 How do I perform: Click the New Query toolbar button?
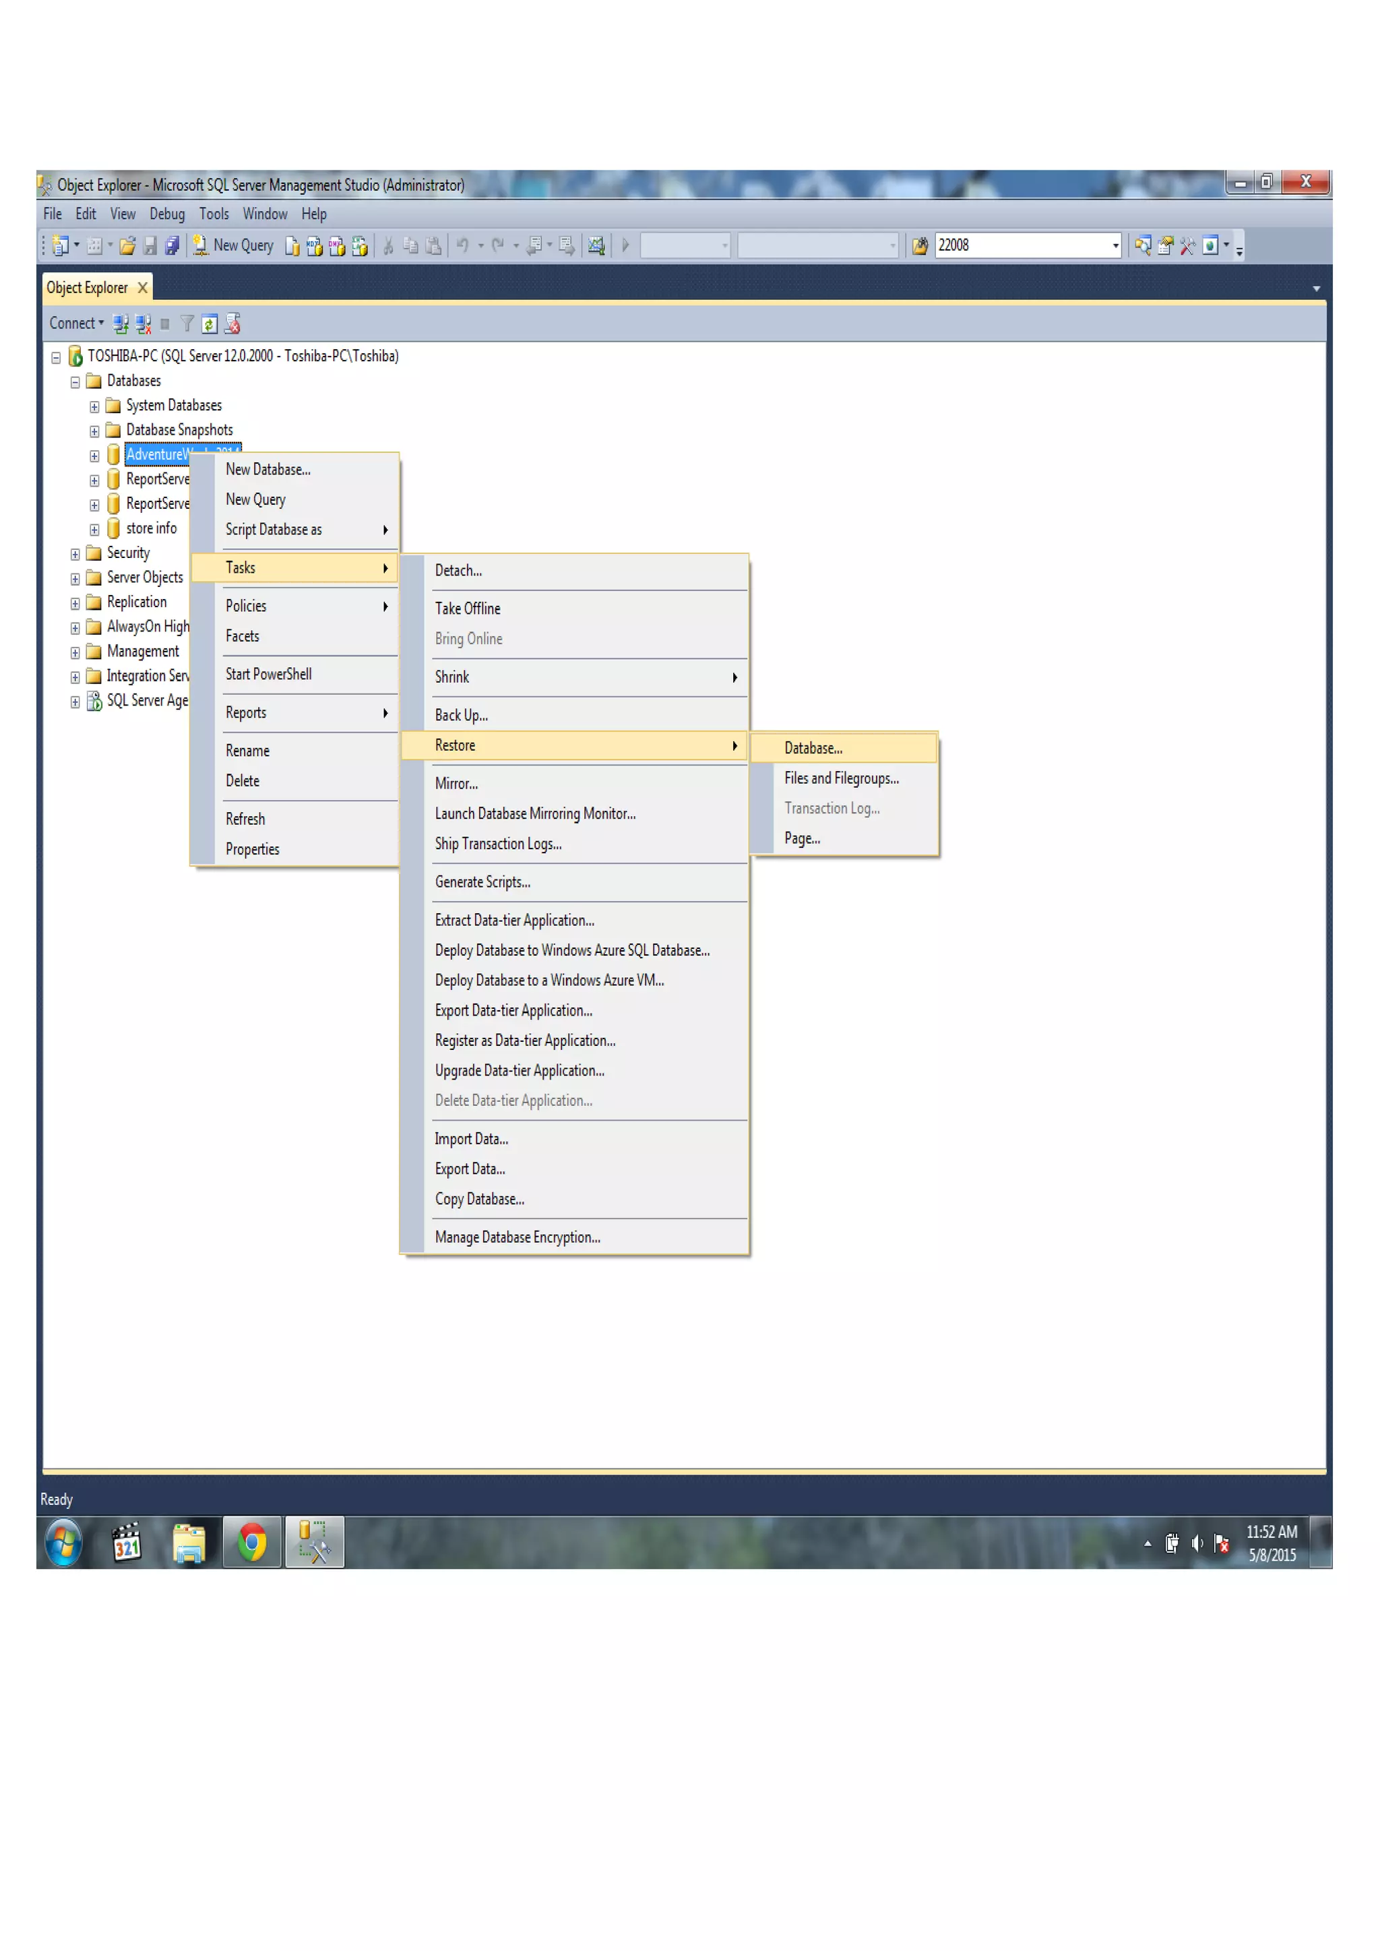[234, 245]
